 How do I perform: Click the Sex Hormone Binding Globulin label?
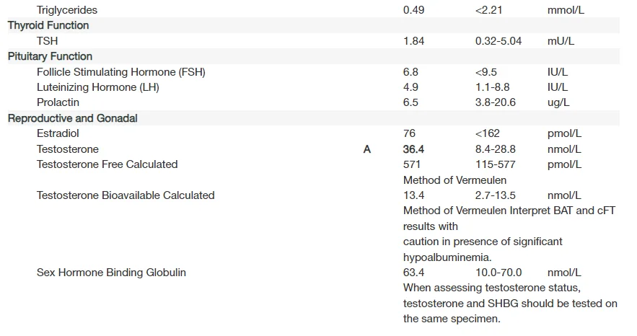click(111, 273)
